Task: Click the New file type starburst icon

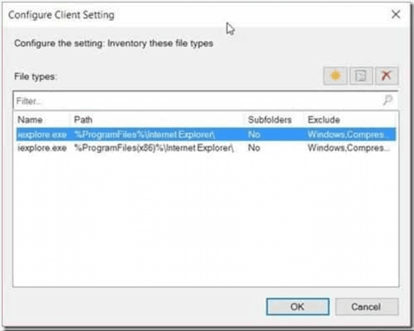Action: point(335,76)
